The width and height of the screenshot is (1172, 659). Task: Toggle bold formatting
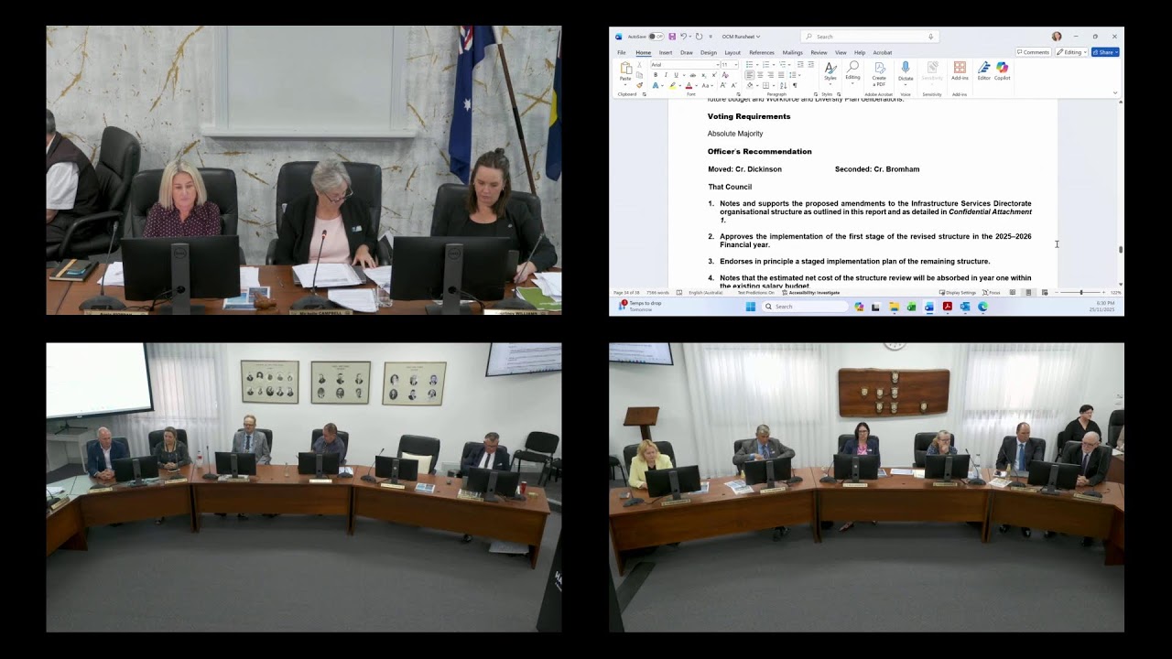[x=656, y=75]
